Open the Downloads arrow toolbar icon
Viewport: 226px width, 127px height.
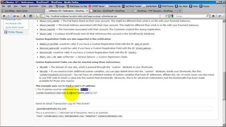[24, 16]
